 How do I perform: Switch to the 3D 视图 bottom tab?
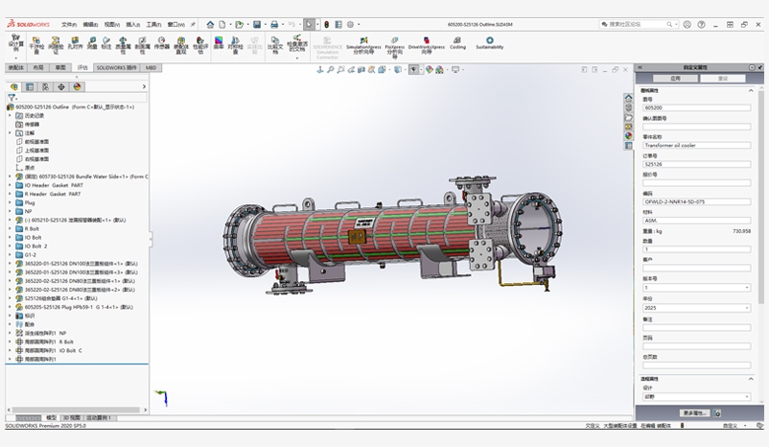click(x=71, y=418)
